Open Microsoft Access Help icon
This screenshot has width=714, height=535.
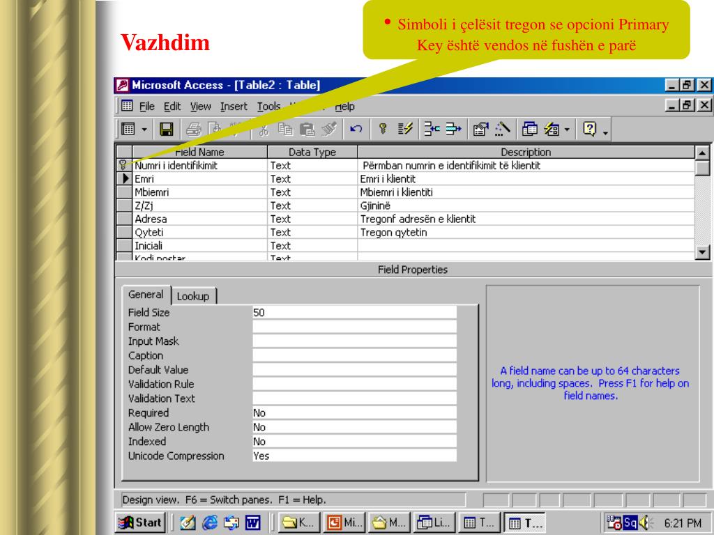tap(589, 130)
